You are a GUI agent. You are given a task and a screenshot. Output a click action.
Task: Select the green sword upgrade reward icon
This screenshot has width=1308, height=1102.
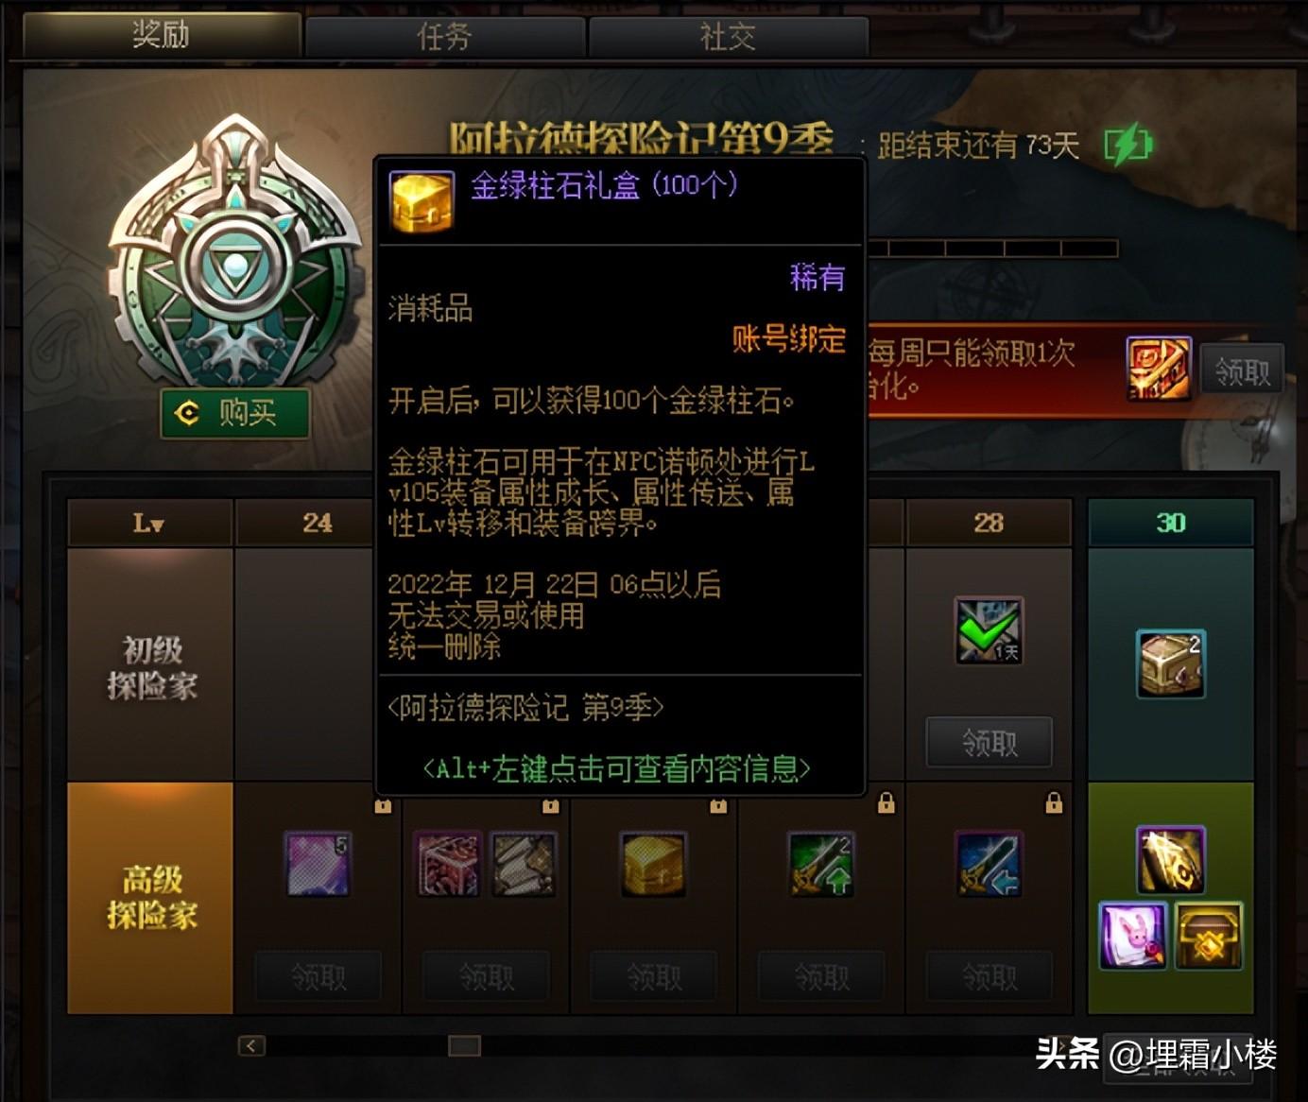click(821, 864)
